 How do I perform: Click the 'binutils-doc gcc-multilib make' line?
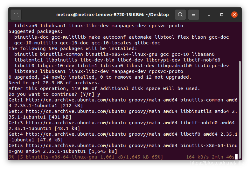point(122,37)
